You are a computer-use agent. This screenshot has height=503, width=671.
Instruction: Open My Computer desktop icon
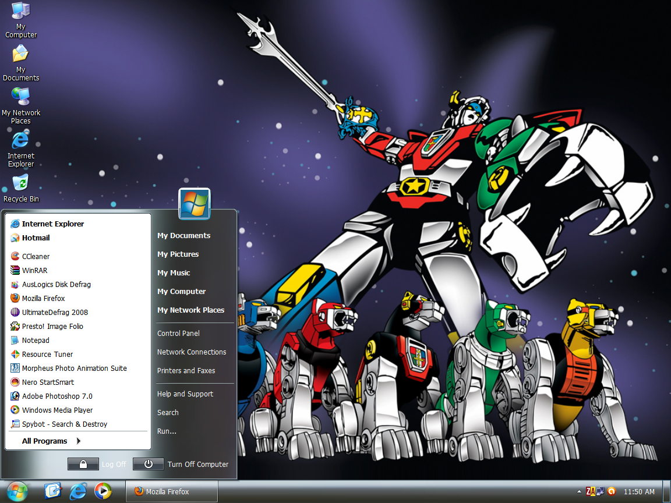coord(20,20)
